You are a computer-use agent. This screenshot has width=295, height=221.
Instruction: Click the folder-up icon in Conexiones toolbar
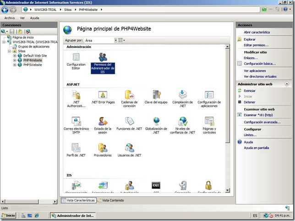coord(20,32)
